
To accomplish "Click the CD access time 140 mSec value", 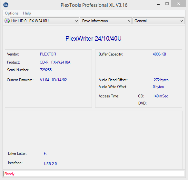I will 161,96.
